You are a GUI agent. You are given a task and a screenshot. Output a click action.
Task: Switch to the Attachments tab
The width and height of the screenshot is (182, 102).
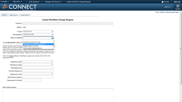click(25, 15)
